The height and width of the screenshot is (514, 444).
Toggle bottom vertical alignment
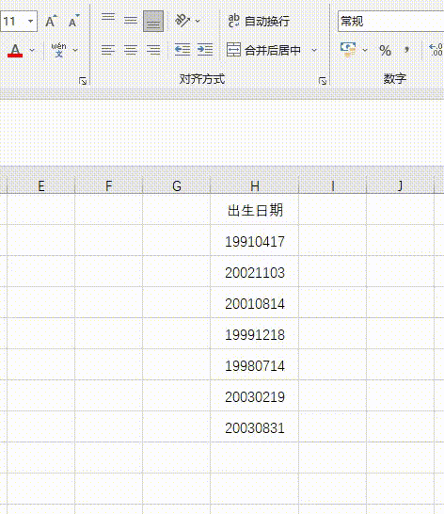153,21
